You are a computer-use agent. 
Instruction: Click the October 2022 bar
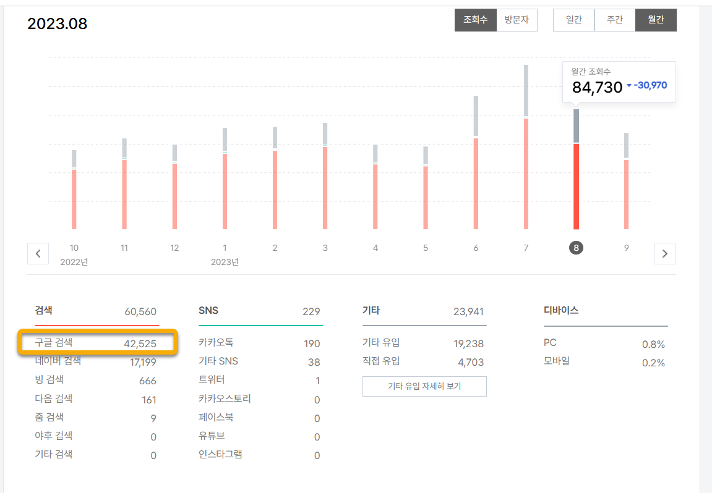tap(74, 192)
